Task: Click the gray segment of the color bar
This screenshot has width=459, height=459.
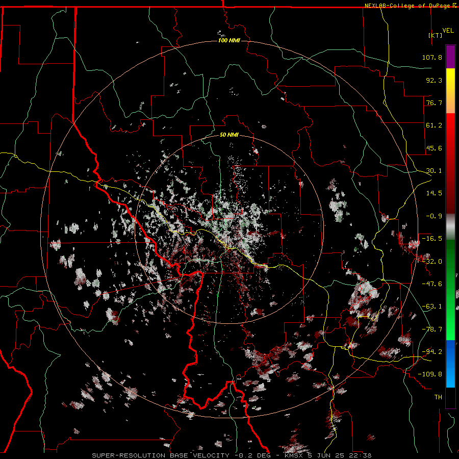Action: (450, 227)
